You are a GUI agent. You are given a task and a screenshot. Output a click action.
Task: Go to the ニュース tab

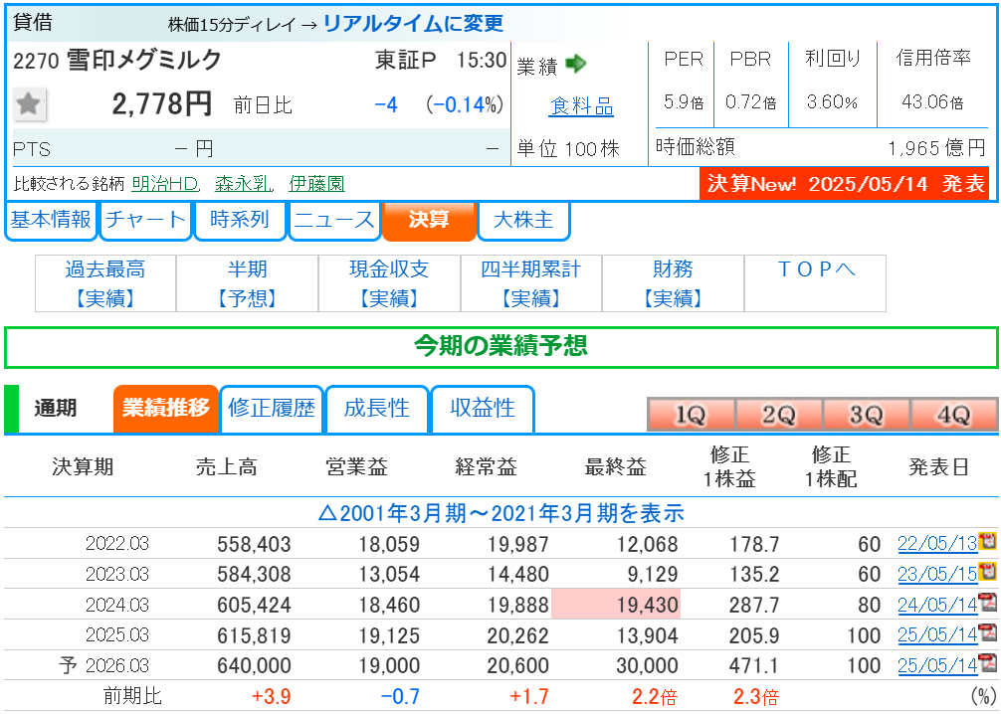click(x=334, y=221)
